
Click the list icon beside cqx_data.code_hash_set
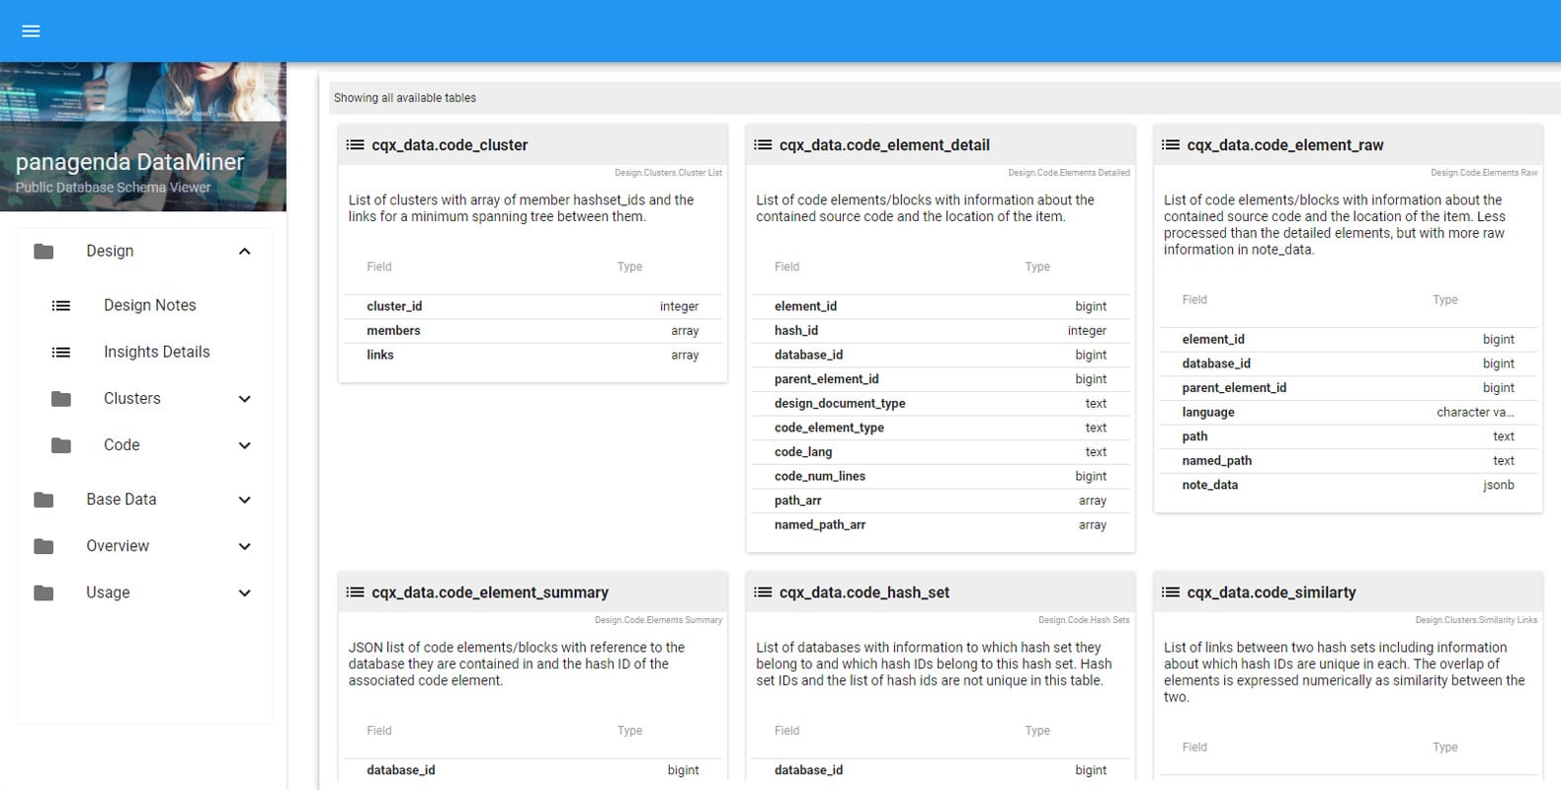click(x=763, y=592)
